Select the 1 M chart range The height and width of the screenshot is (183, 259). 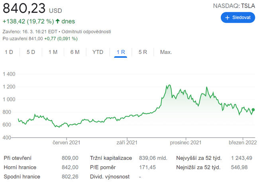click(53, 52)
